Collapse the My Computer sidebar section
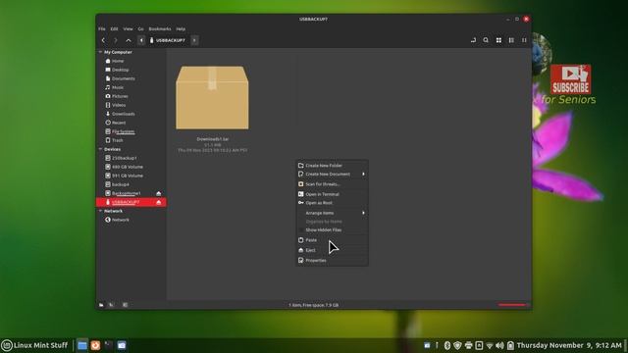Screen dimensions: 628x353 pos(100,52)
